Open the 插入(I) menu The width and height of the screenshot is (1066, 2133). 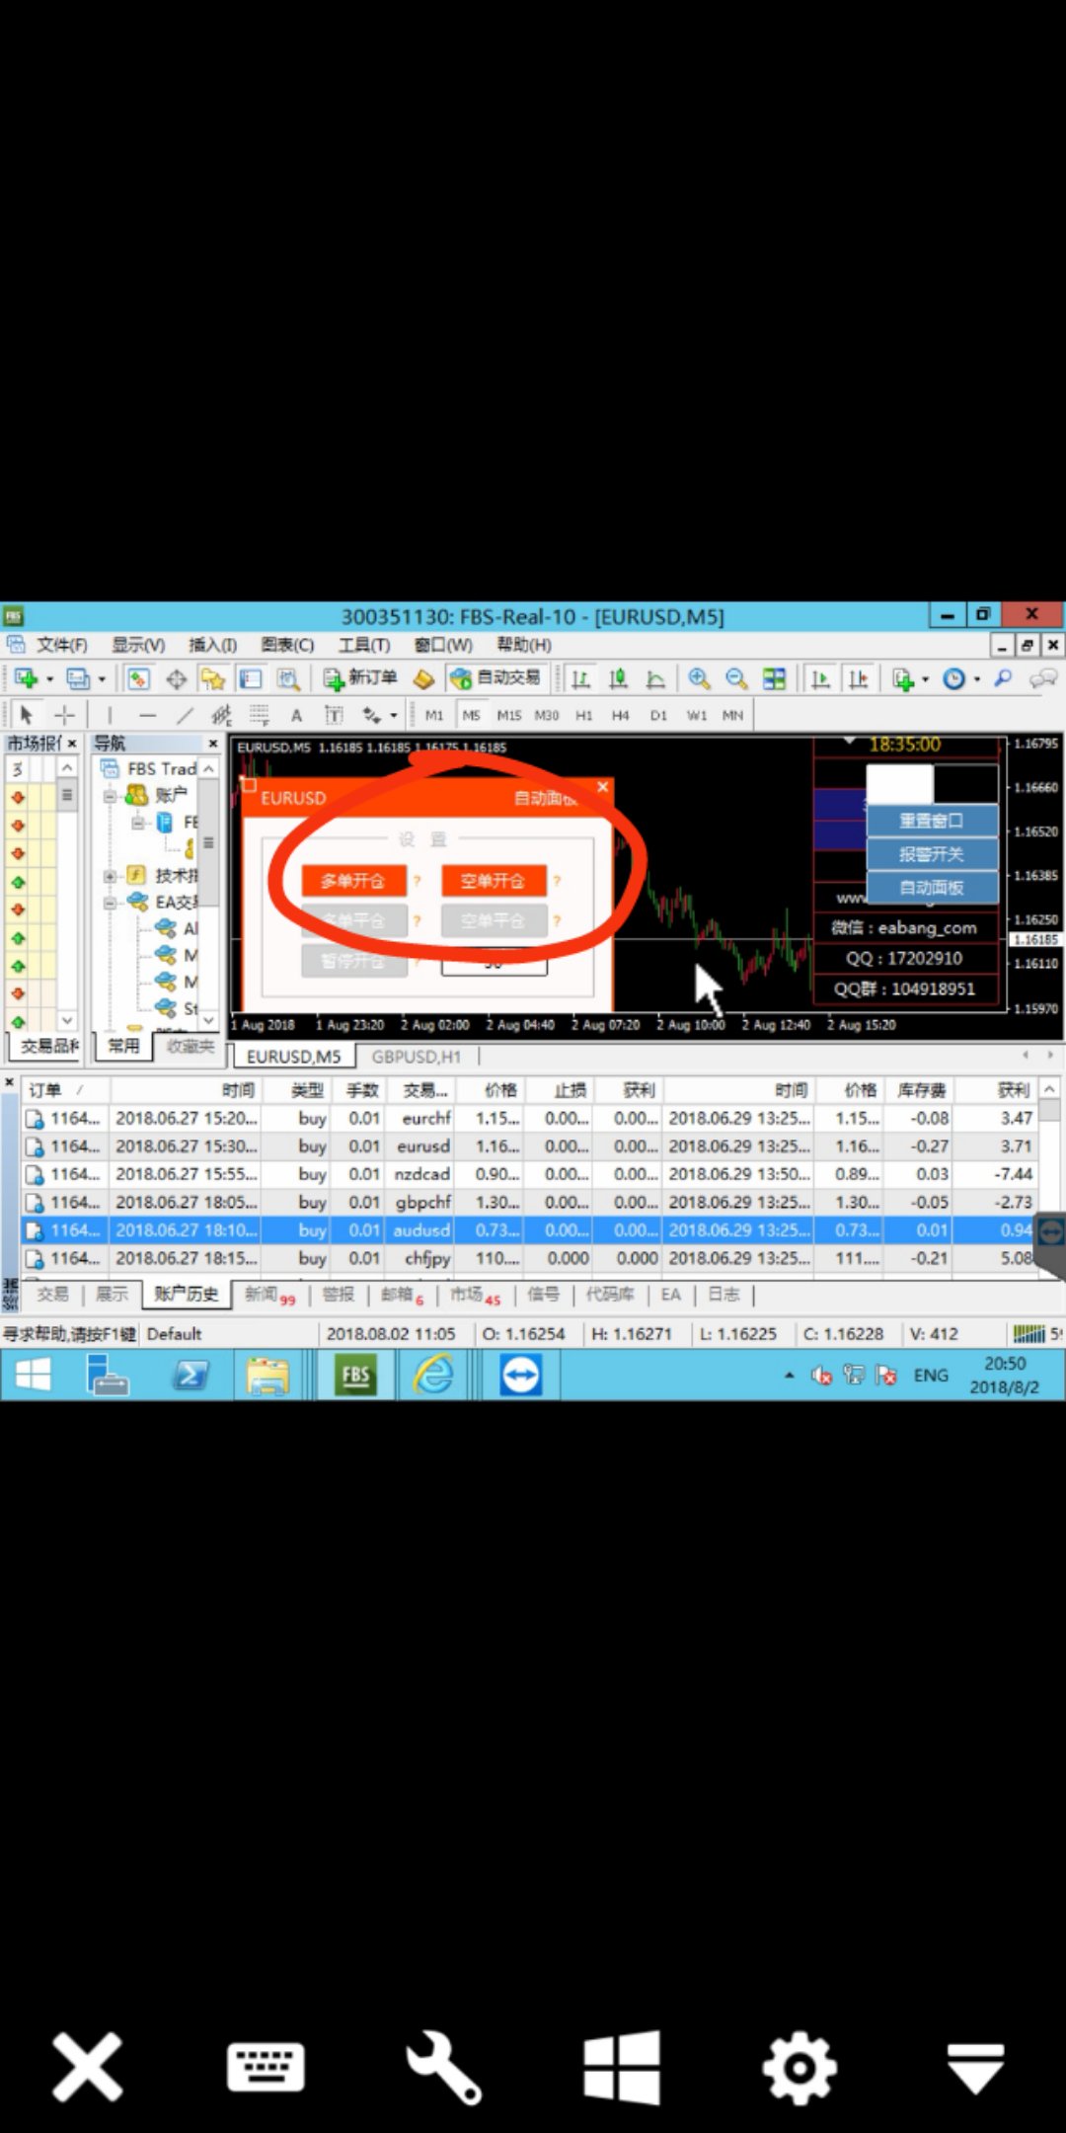coord(212,645)
